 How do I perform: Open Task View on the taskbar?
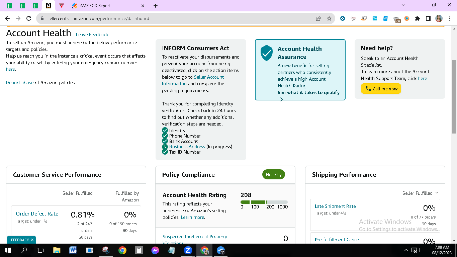(x=40, y=250)
